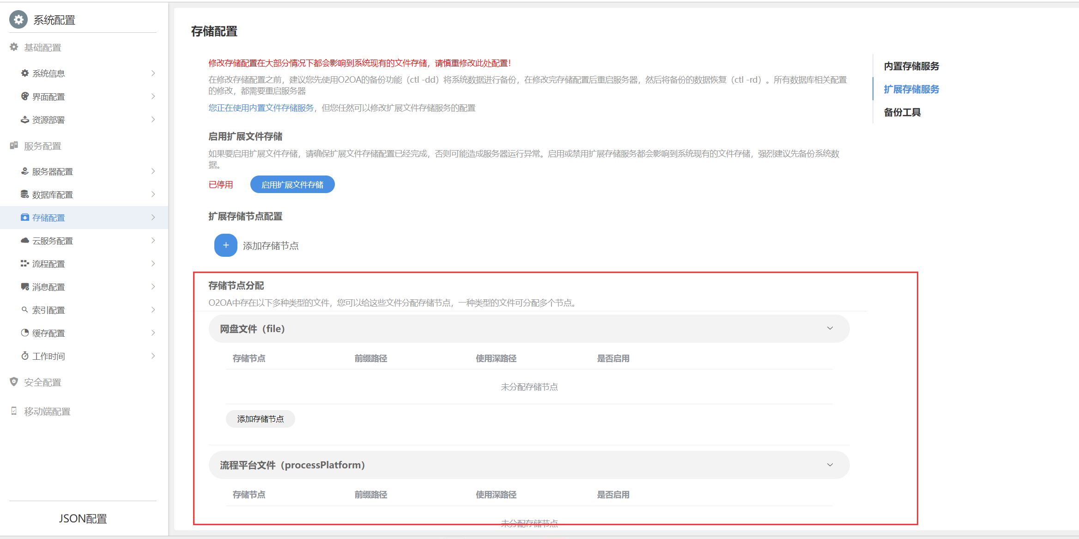Open the 安全配置 menu group
This screenshot has height=539, width=1079.
(x=42, y=382)
